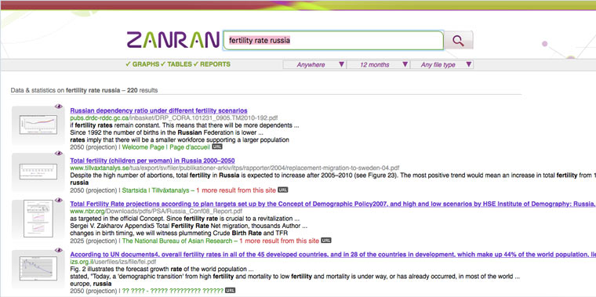Click URL badge in National Bureau of Asian Research line
This screenshot has height=297, width=596.
click(x=326, y=241)
